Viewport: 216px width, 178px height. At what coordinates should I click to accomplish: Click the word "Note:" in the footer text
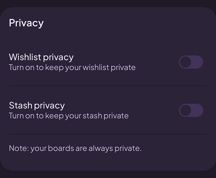[19, 148]
